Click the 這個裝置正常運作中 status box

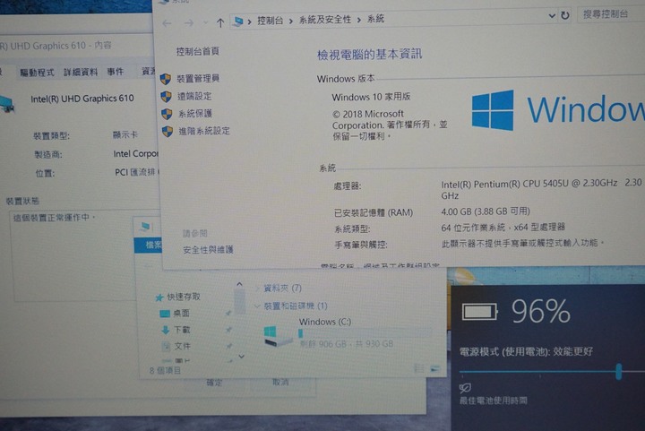(x=82, y=256)
